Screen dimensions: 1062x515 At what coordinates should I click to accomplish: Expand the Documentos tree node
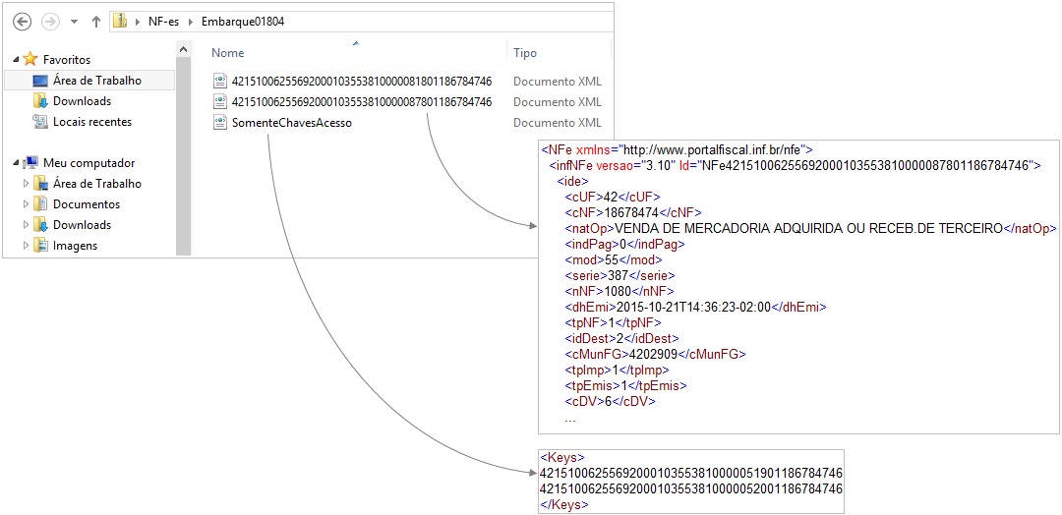27,203
